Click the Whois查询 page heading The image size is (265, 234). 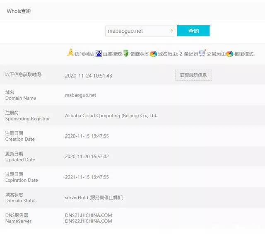pos(19,11)
